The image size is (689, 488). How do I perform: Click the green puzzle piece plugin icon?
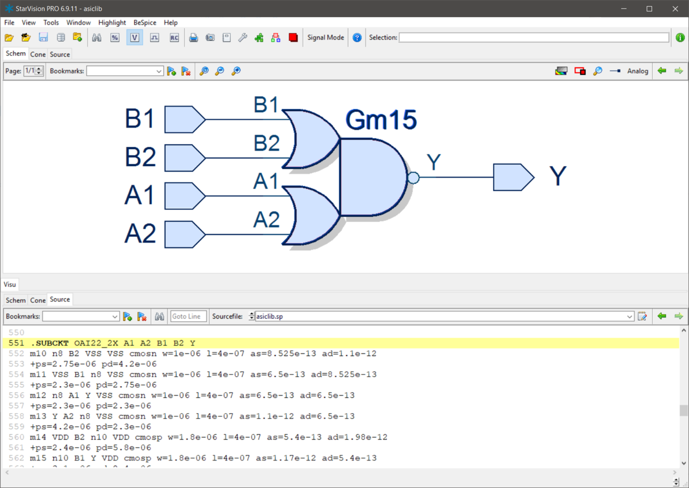coord(259,38)
